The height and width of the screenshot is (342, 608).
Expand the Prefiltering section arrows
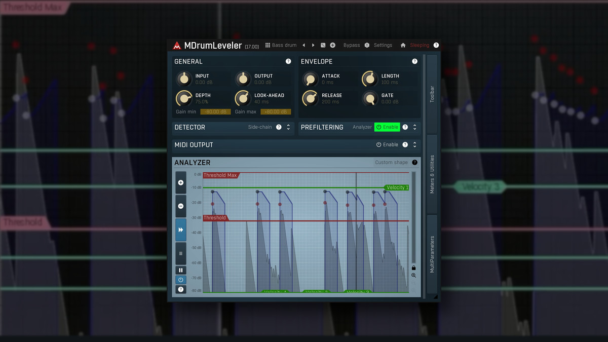414,127
